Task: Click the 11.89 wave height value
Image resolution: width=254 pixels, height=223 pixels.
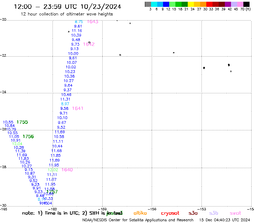Action: (x=55, y=160)
